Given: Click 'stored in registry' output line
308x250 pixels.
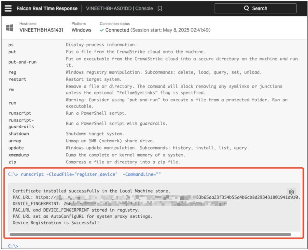Looking at the screenshot, I should pos(76,210).
